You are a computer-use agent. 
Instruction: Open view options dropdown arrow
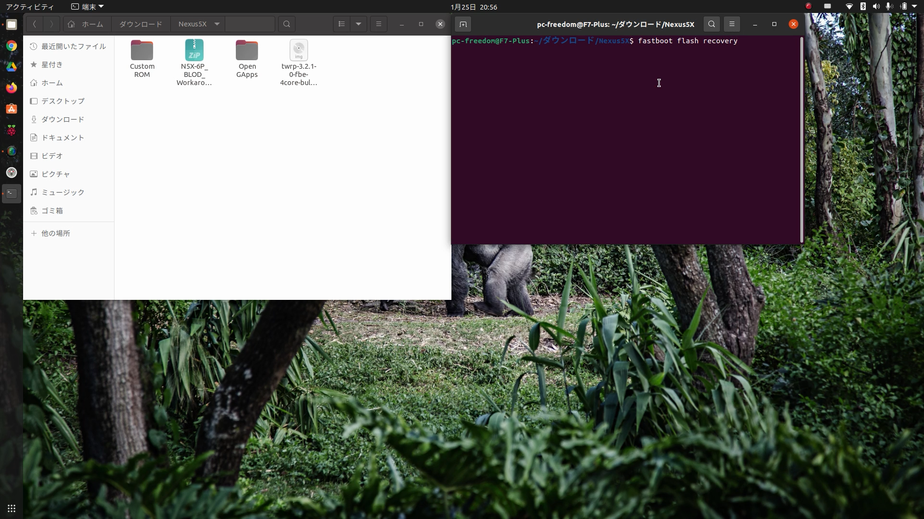point(359,24)
